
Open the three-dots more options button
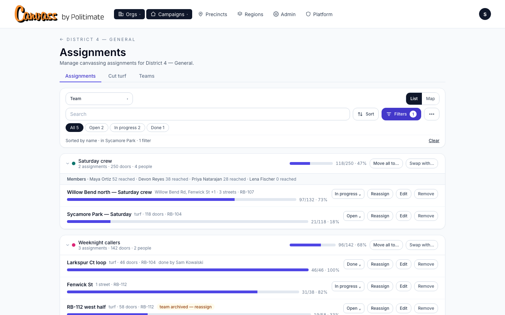tap(432, 114)
